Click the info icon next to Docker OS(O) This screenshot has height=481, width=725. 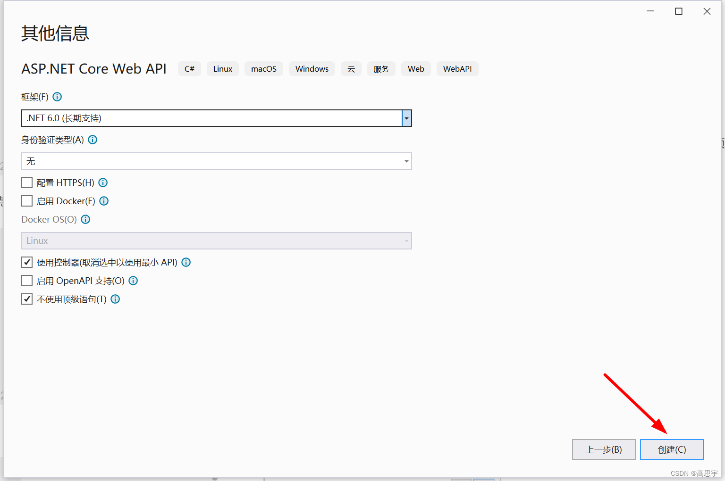coord(85,219)
